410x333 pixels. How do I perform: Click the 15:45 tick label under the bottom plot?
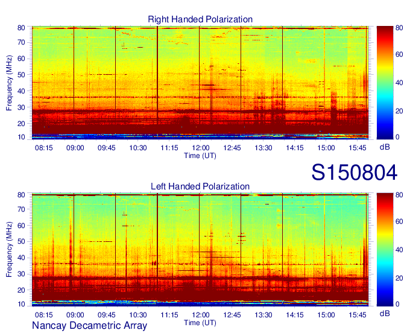(358, 315)
